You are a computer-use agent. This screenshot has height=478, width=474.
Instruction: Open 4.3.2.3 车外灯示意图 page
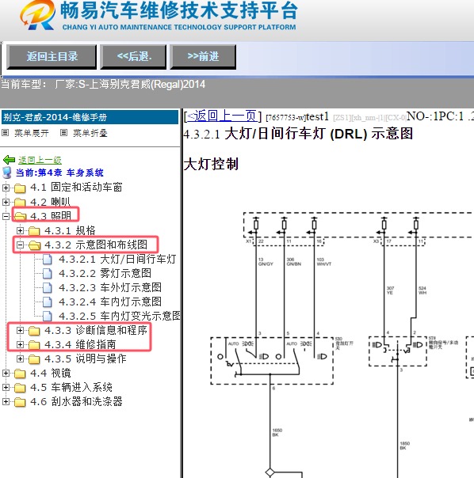click(x=110, y=287)
